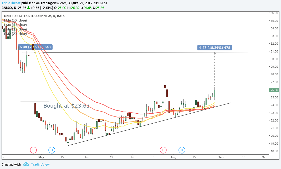Open the TripleThreat author link
281x169 pixels.
click(x=11, y=3)
